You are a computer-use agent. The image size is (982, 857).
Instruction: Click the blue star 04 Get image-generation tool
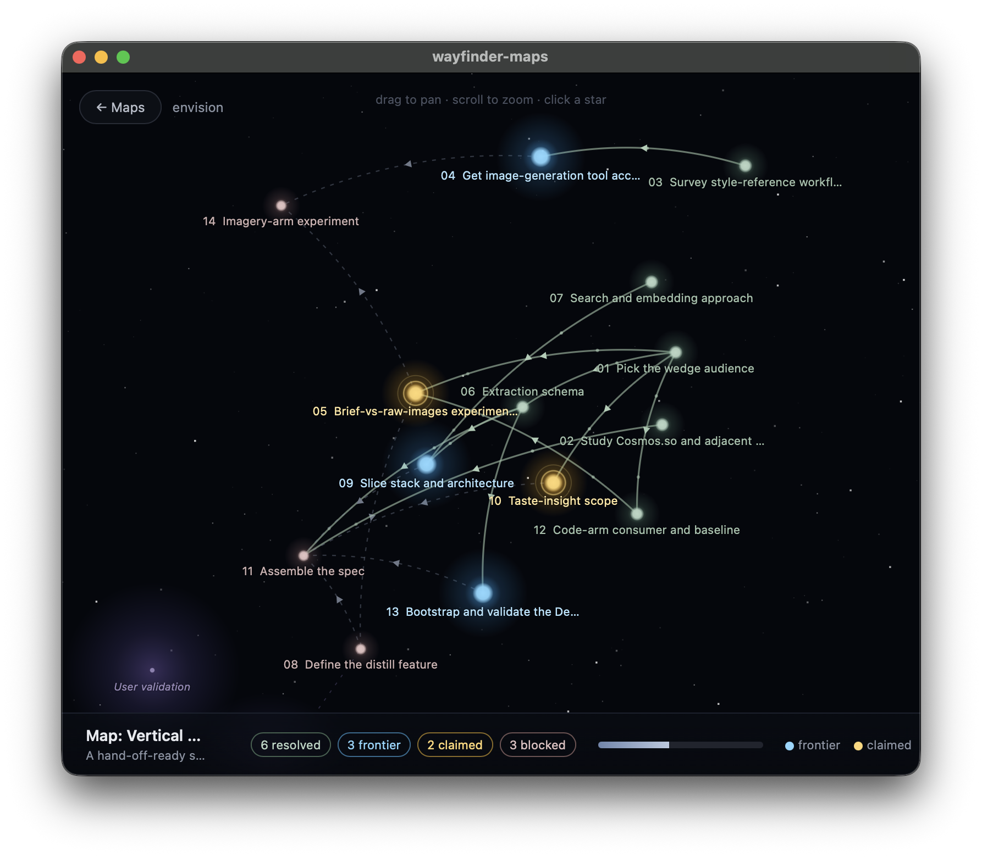(x=540, y=157)
